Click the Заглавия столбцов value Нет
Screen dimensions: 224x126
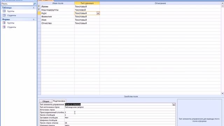(120, 118)
